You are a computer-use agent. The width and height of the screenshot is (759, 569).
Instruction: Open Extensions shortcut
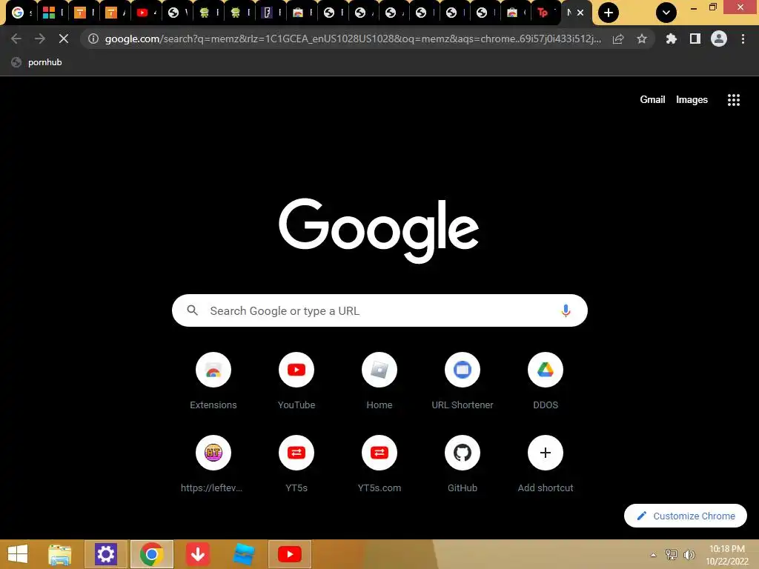(213, 382)
